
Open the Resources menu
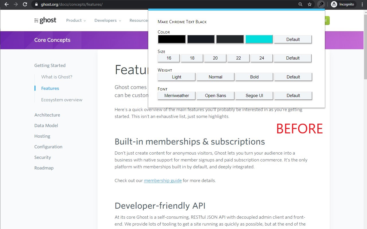coord(139,20)
